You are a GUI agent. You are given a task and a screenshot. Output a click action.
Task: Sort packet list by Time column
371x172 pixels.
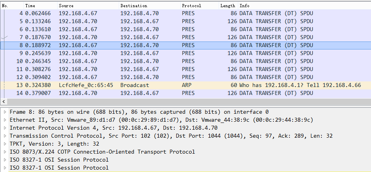[30, 6]
